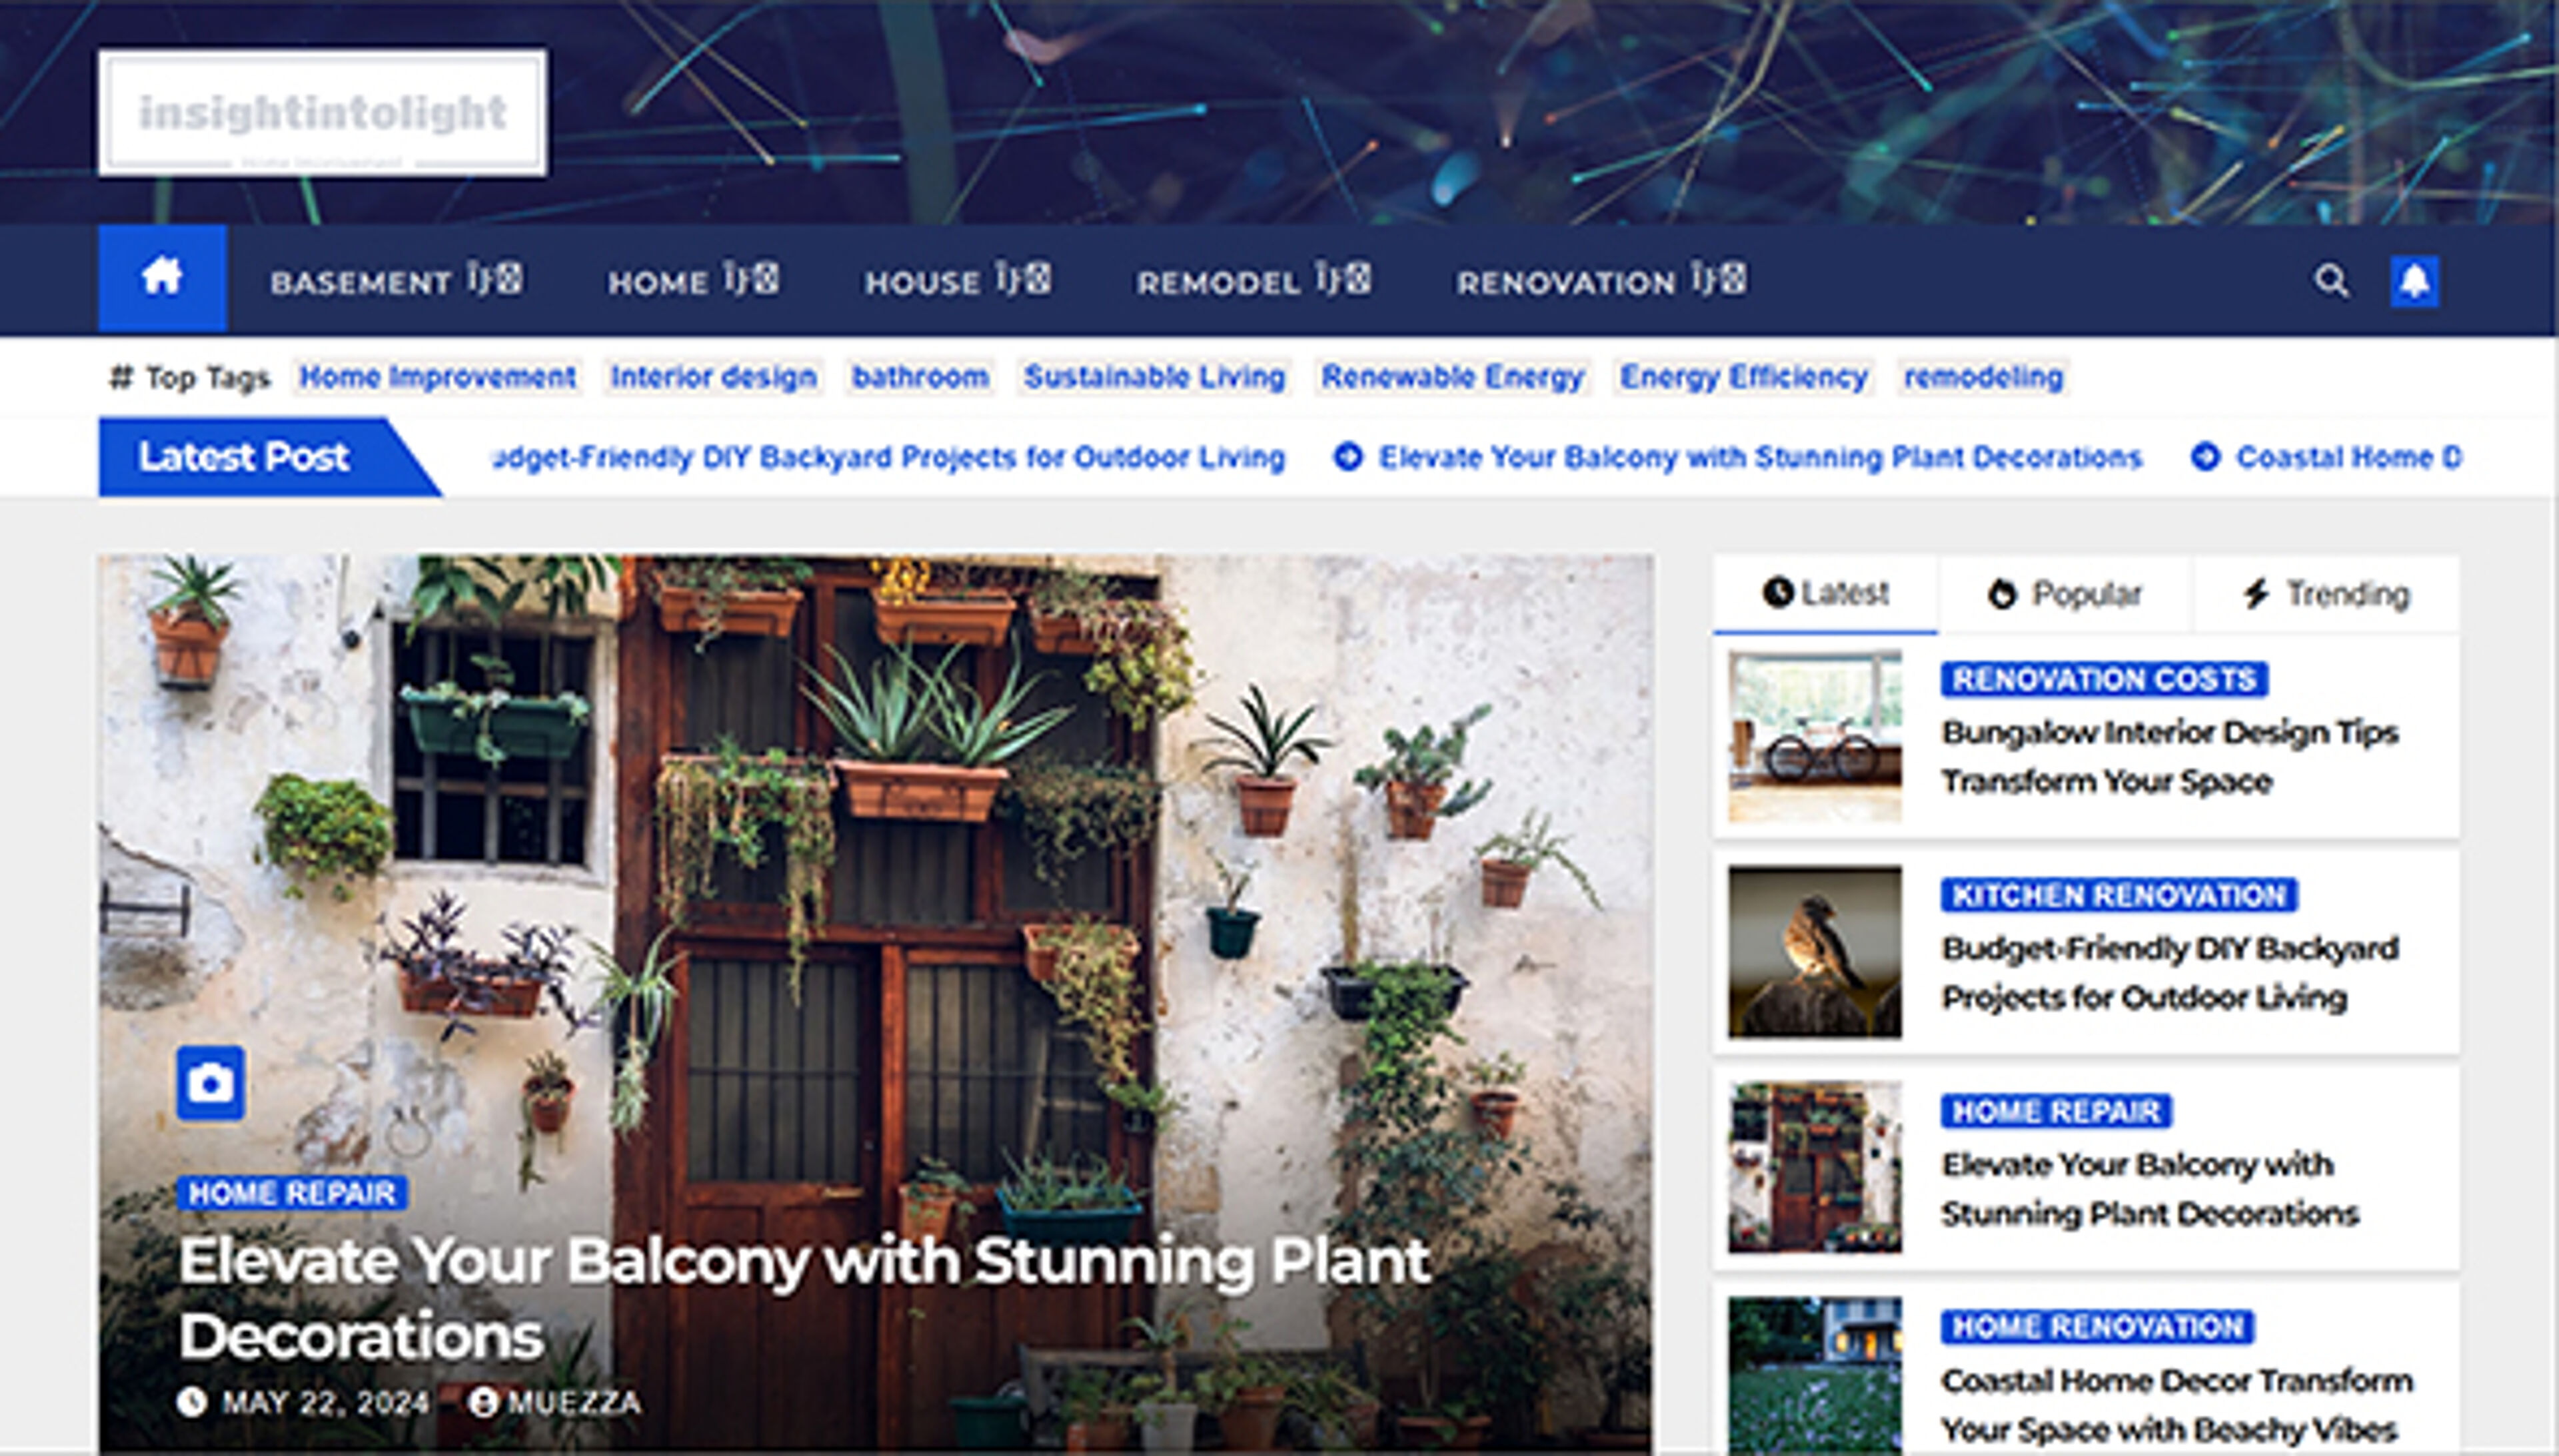Expand the REMODEL menu dropdown

(1343, 279)
